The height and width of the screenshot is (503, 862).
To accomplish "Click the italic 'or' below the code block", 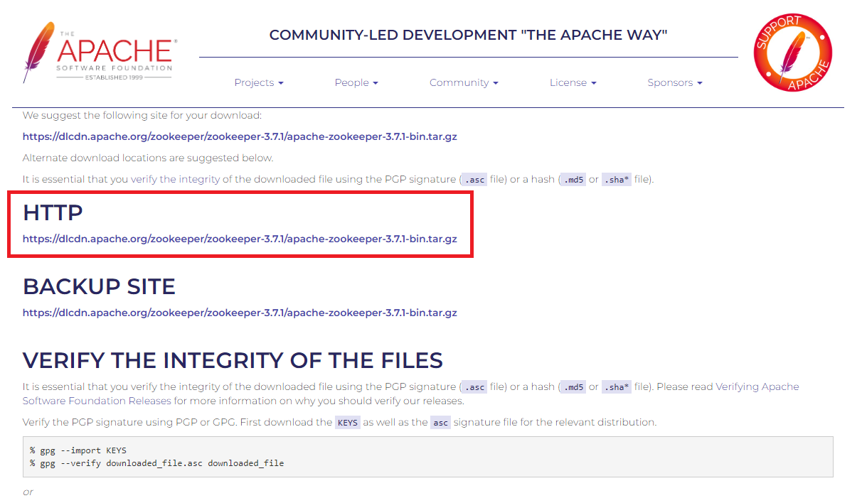I will (x=28, y=492).
